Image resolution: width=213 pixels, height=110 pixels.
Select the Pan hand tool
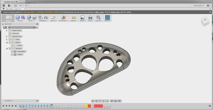point(100,101)
